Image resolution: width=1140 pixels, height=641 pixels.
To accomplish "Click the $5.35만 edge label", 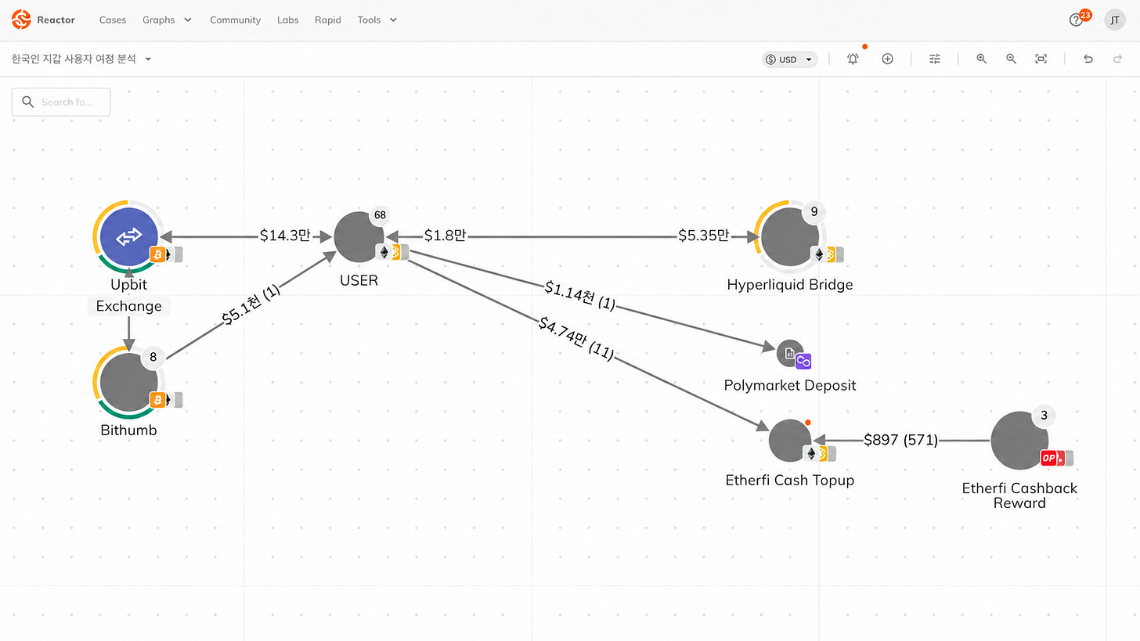I will pyautogui.click(x=704, y=236).
